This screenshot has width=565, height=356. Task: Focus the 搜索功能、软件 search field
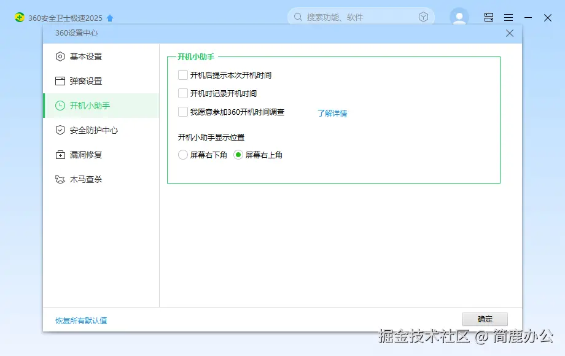tap(360, 17)
